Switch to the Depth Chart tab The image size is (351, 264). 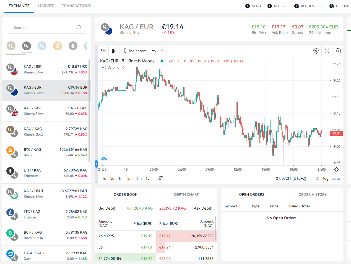click(186, 194)
